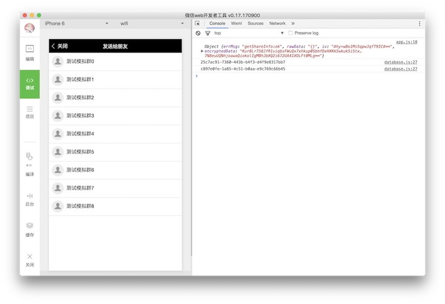Image resolution: width=445 pixels, height=304 pixels.
Task: Open the wifi network dropdown
Action: [x=152, y=23]
